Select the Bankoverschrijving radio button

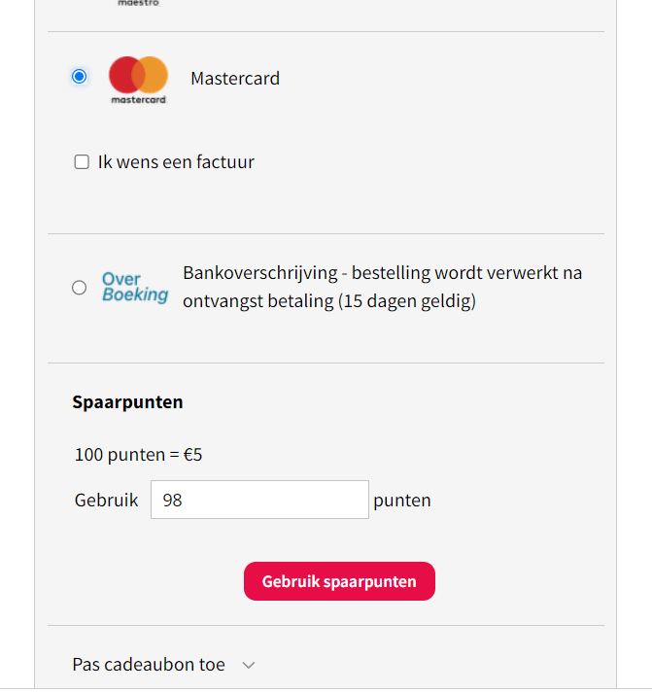(x=80, y=288)
